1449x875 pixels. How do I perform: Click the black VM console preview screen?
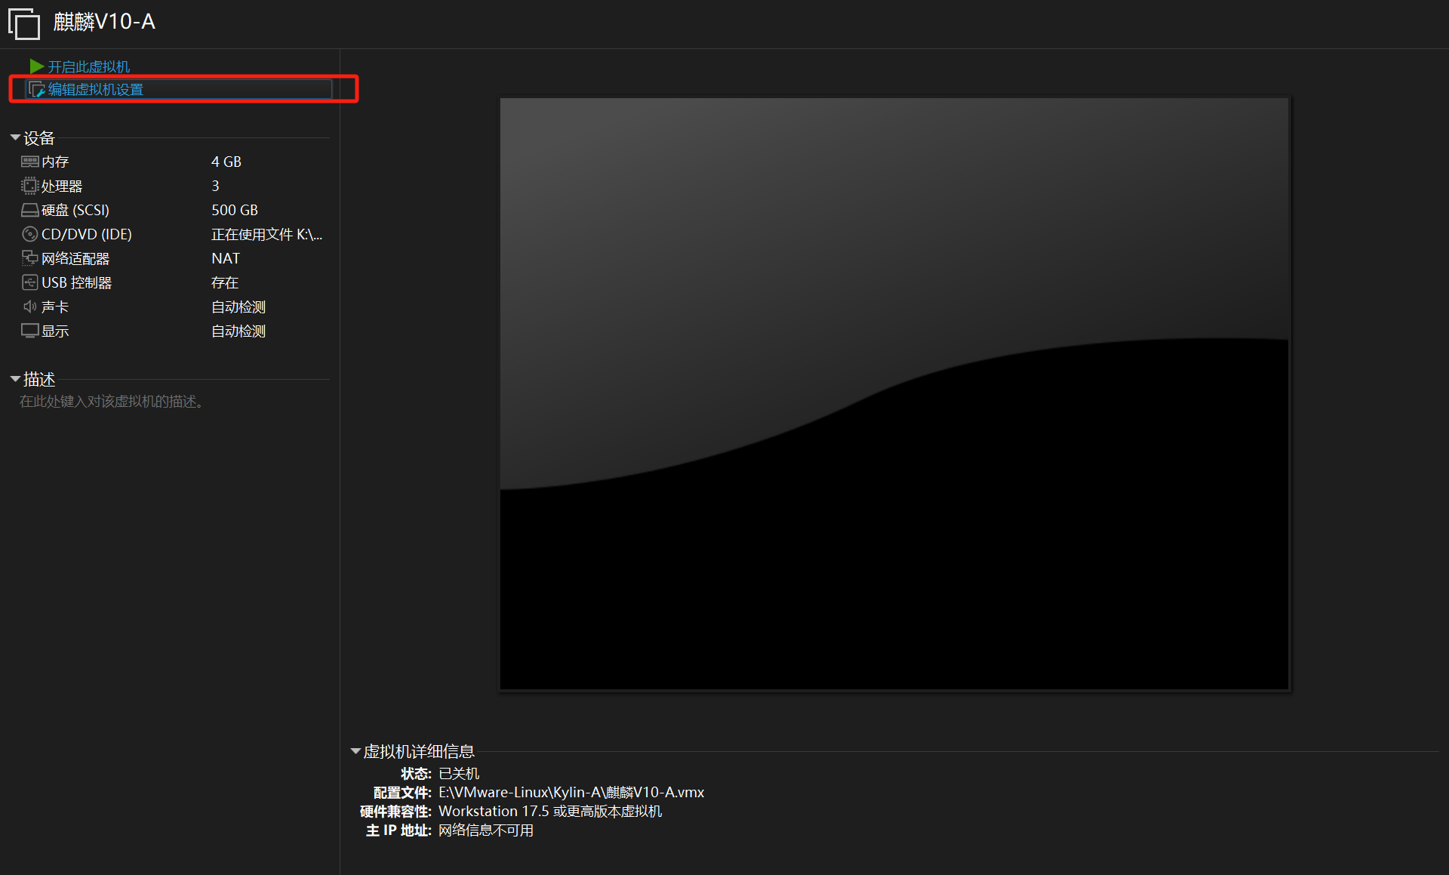(894, 393)
